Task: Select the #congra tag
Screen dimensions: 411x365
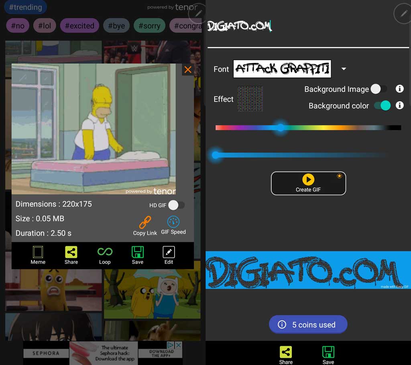Action: (186, 26)
